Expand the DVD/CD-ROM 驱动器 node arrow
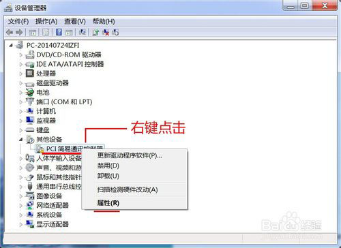Screen dimensions: 341x248 (20, 55)
